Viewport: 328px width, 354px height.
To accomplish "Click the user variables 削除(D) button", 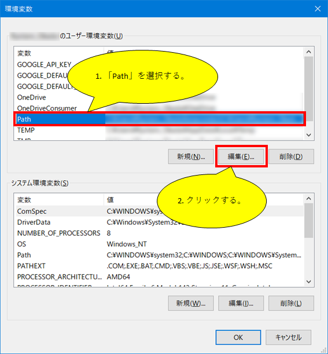I will click(291, 156).
